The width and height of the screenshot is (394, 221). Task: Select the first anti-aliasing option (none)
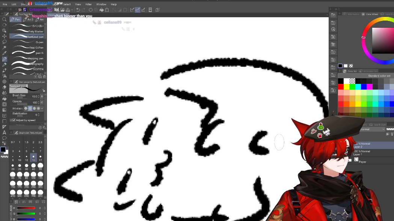(x=26, y=109)
